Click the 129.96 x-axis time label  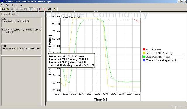[97, 94]
